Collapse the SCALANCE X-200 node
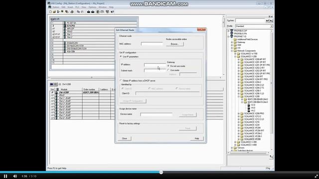Screen dimensions: 319x179 click(x=235, y=56)
